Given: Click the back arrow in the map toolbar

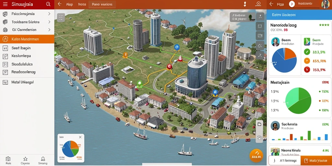Looking at the screenshot, I should [60, 4].
